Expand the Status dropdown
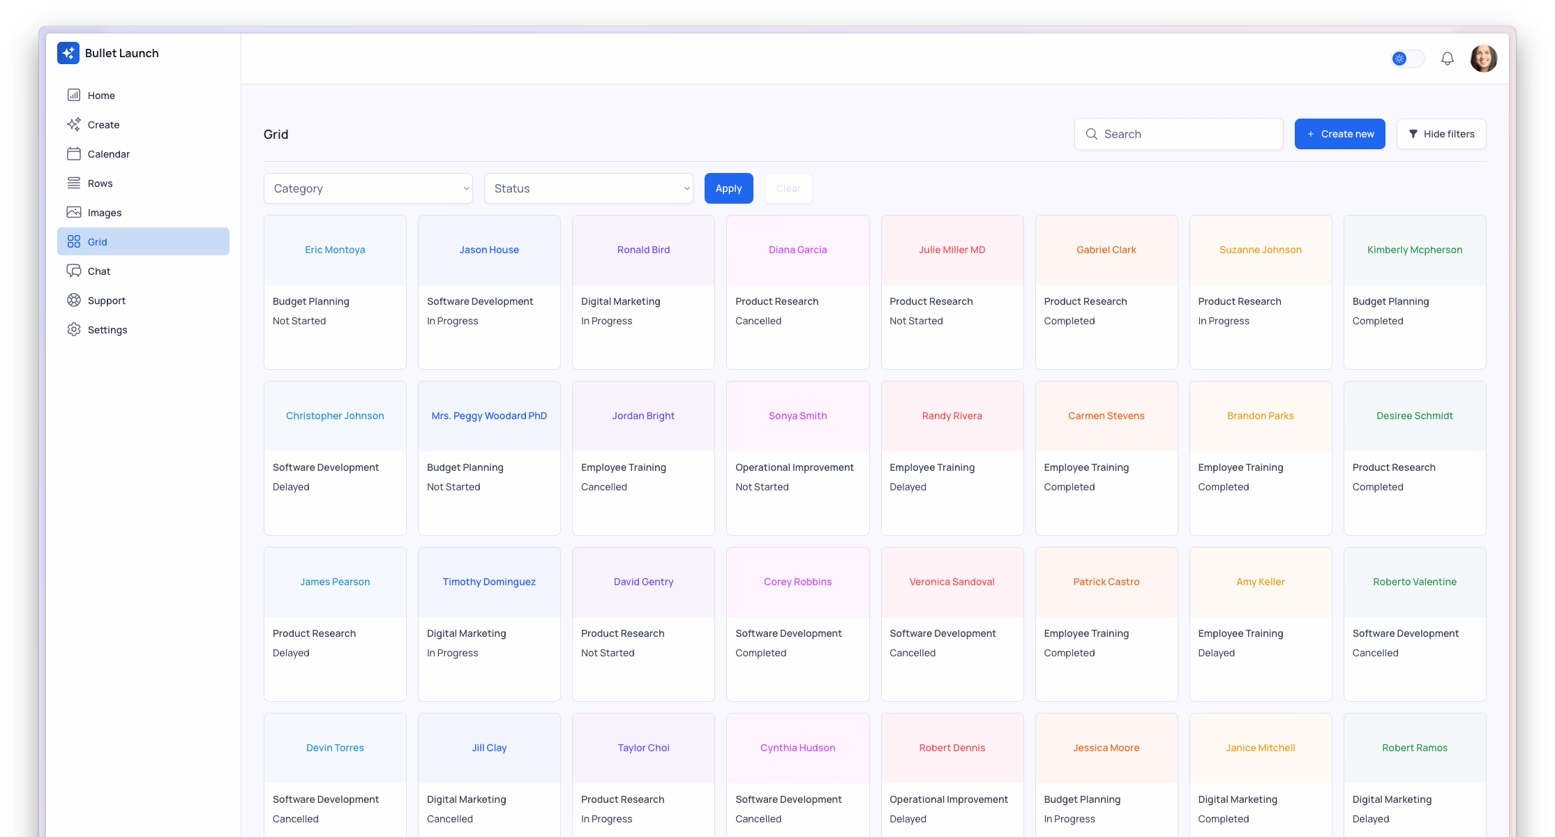The width and height of the screenshot is (1555, 837). tap(588, 188)
